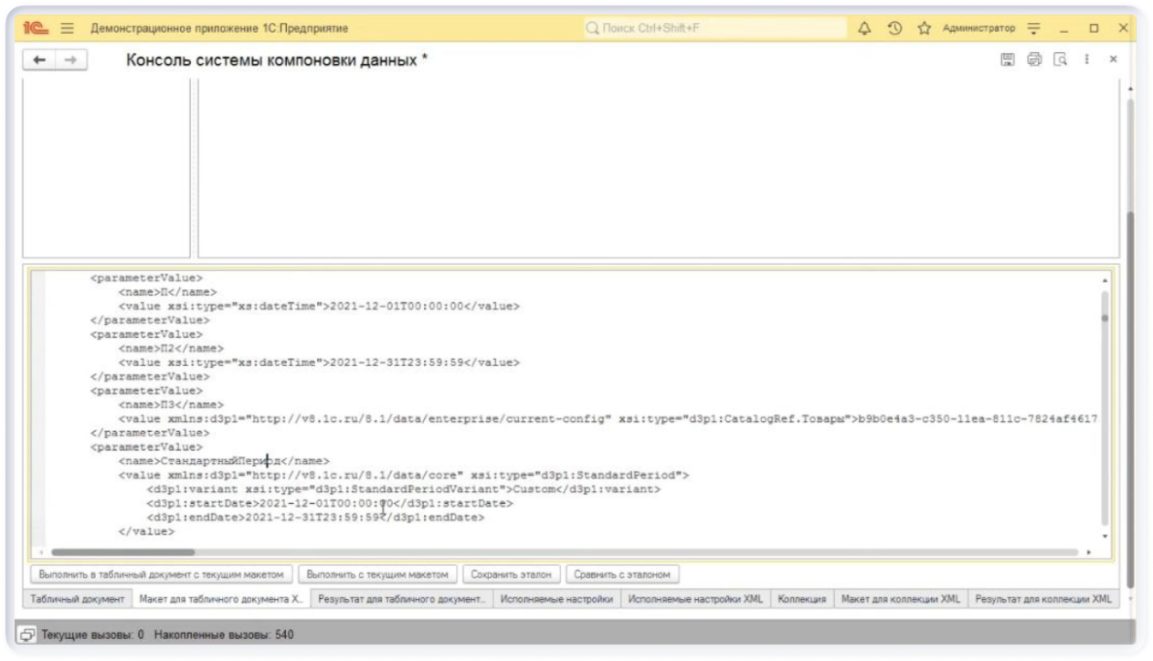
Task: Open the print preview icon
Action: 1060,59
